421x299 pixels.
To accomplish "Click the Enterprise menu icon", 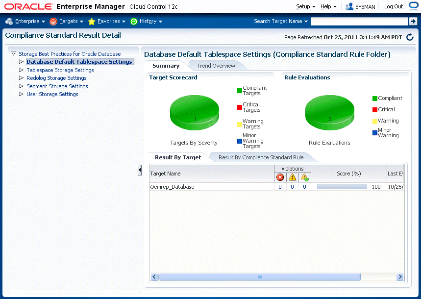I will click(x=9, y=21).
